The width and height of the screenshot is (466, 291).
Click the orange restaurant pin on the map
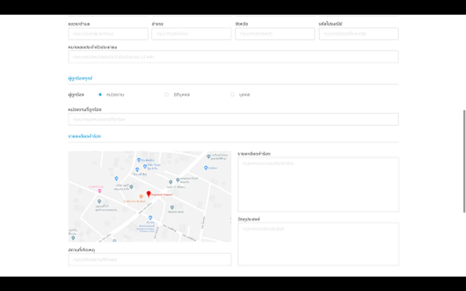tap(141, 196)
